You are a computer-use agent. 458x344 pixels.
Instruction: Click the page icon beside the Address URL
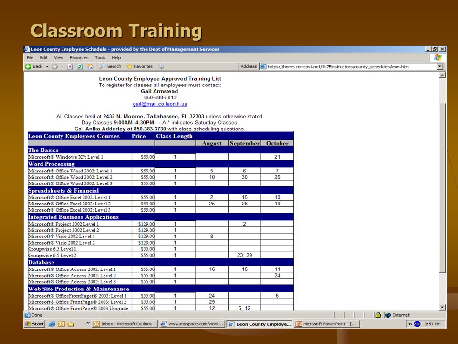[x=263, y=67]
